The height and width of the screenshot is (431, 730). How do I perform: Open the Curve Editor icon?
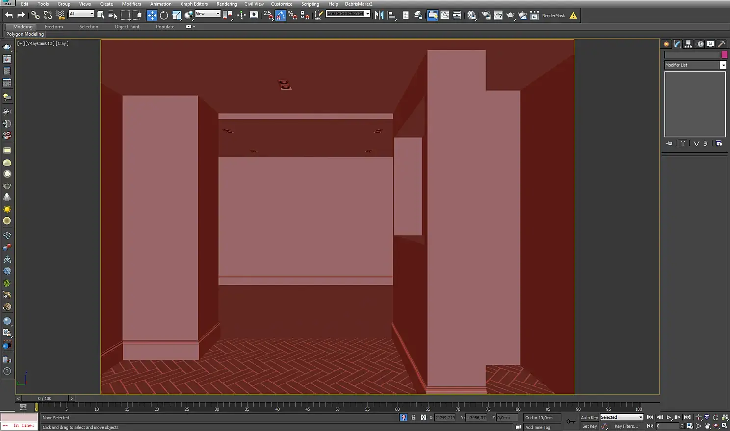point(444,15)
